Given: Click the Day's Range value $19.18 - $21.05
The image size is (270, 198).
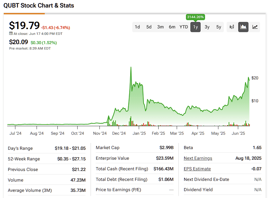Looking at the screenshot, I should click(70, 148).
